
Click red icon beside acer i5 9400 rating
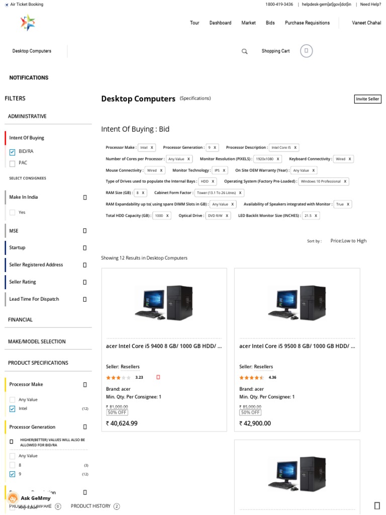(x=158, y=377)
